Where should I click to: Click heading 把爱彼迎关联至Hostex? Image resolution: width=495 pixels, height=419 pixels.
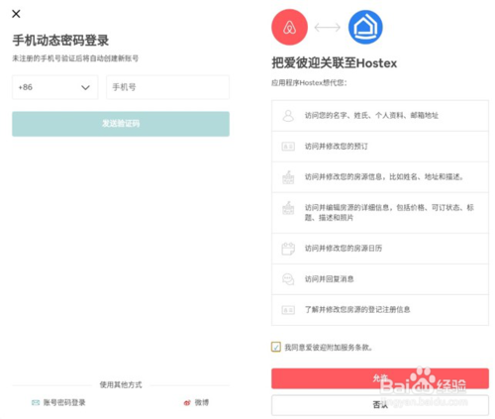coord(335,63)
